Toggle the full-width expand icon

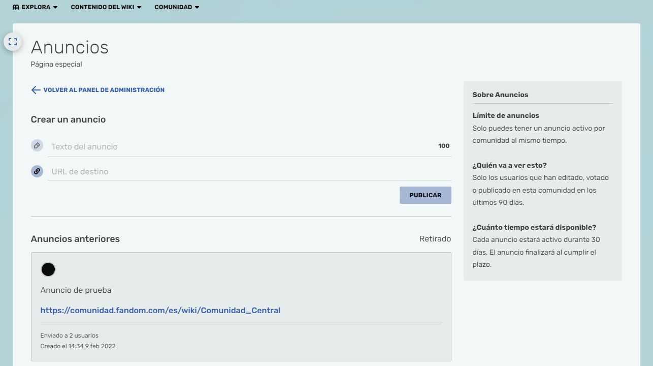[13, 42]
